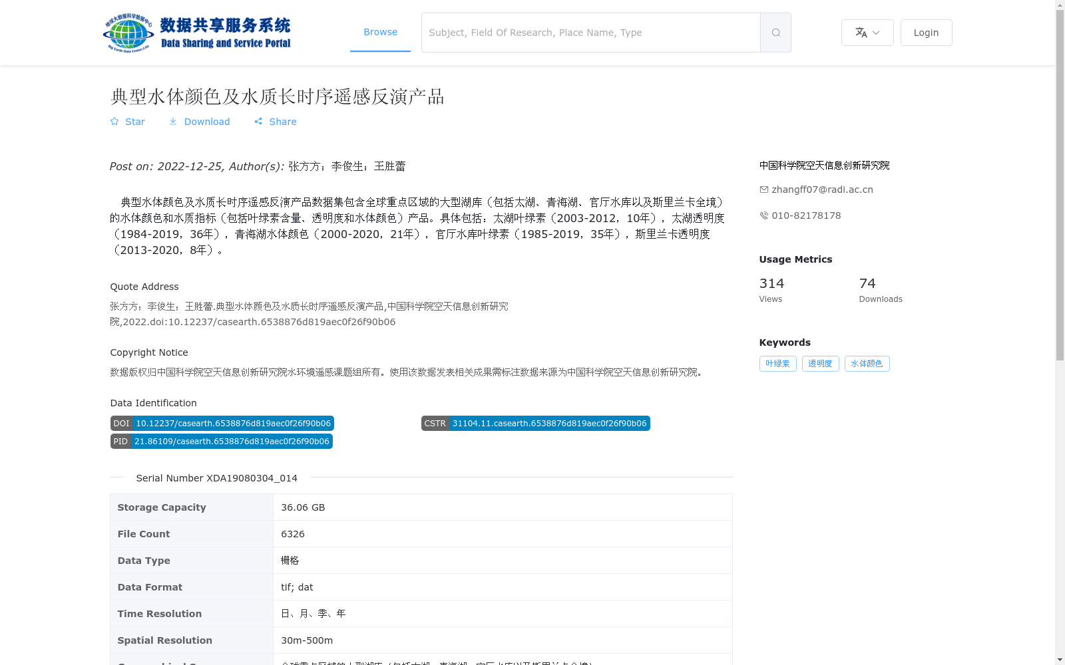This screenshot has height=665, width=1065.
Task: Select the 透明度 keyword tag
Action: coord(820,364)
